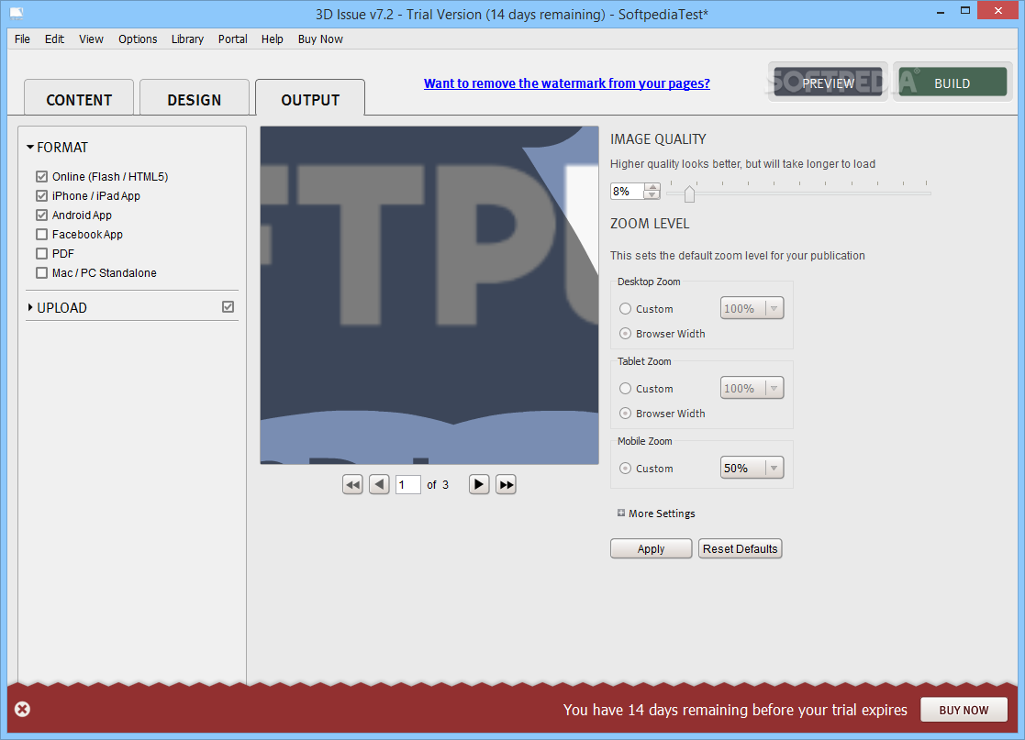The image size is (1025, 740).
Task: Enable Facebook App format
Action: 42,235
